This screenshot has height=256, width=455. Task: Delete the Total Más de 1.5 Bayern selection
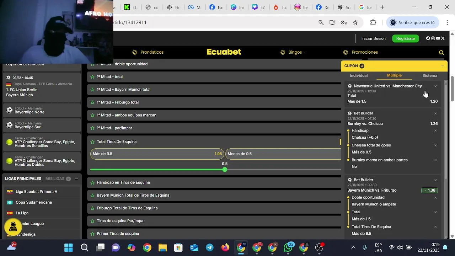435,212
